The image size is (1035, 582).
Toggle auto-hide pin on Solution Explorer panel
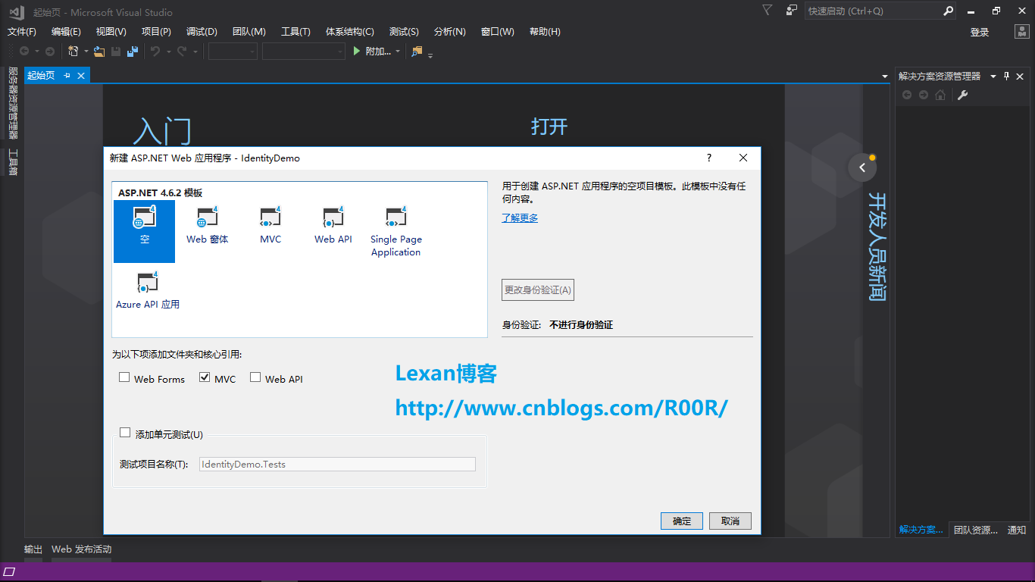[1007, 76]
